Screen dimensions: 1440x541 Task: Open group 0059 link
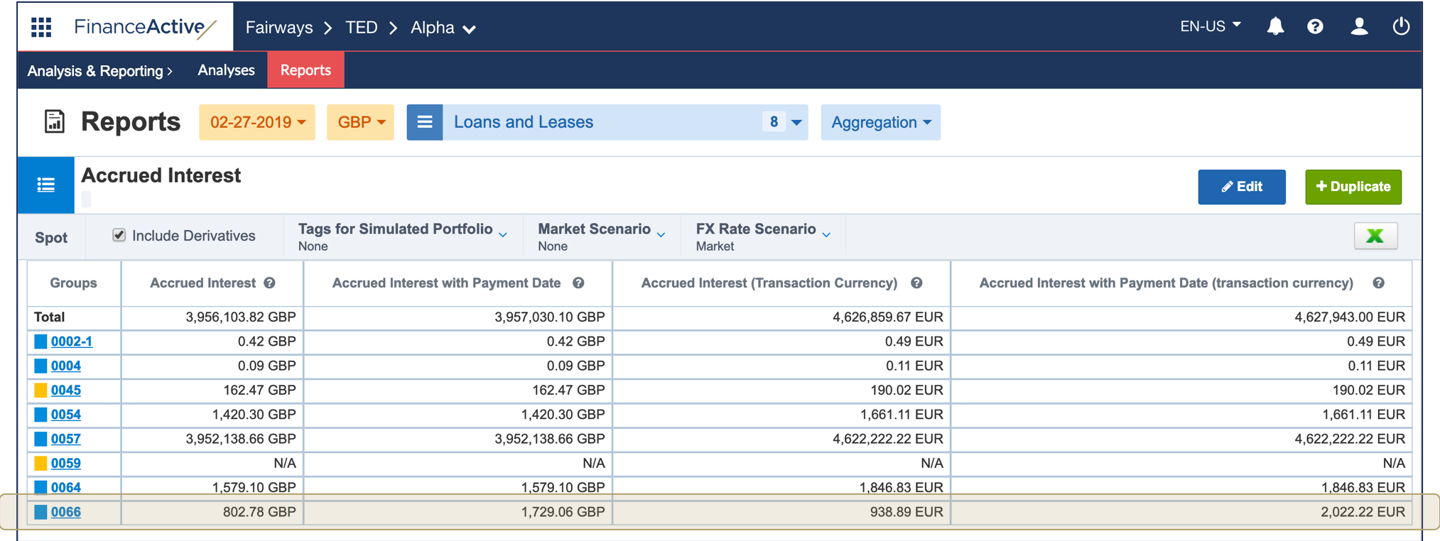[x=66, y=463]
